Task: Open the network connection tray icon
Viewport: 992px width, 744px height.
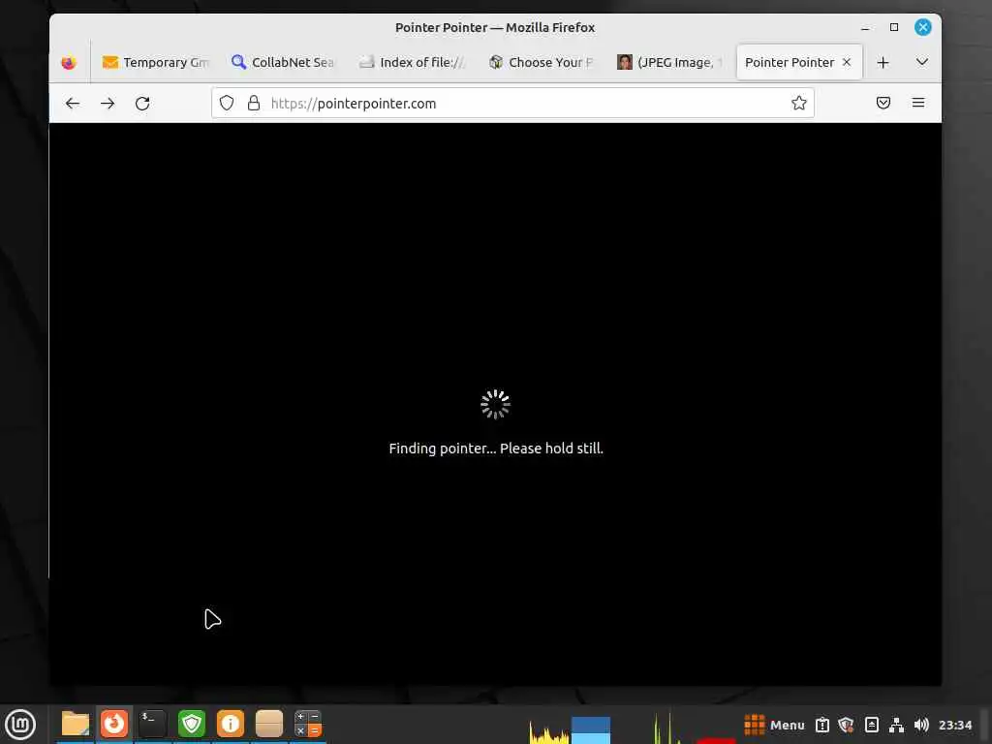Action: click(x=896, y=725)
